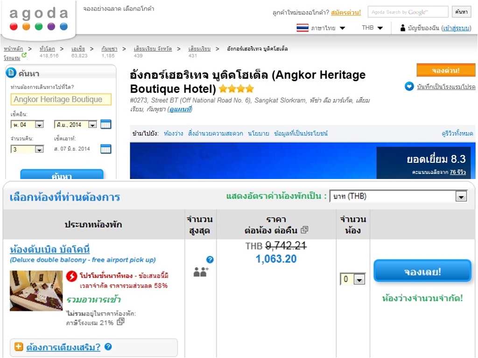Click หน้าหลัก breadcrumb link
The height and width of the screenshot is (358, 478).
tap(14, 48)
